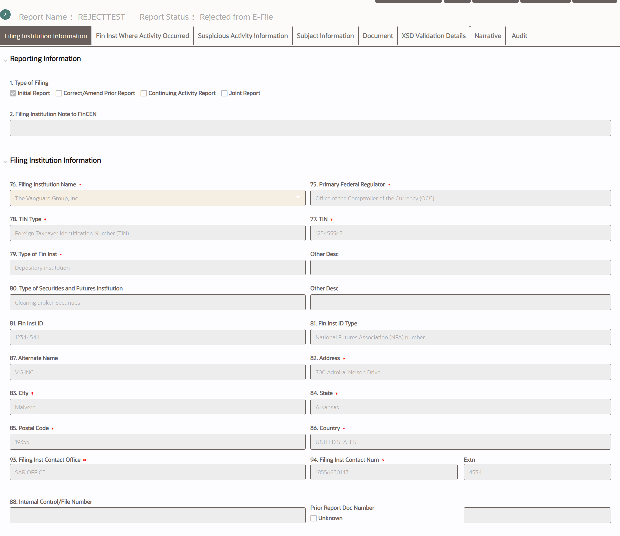Go to the Subject Information tab
Screen dimensions: 620x536
325,36
